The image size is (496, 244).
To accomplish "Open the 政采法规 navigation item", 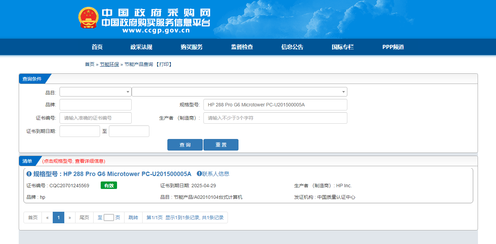I will pos(141,47).
